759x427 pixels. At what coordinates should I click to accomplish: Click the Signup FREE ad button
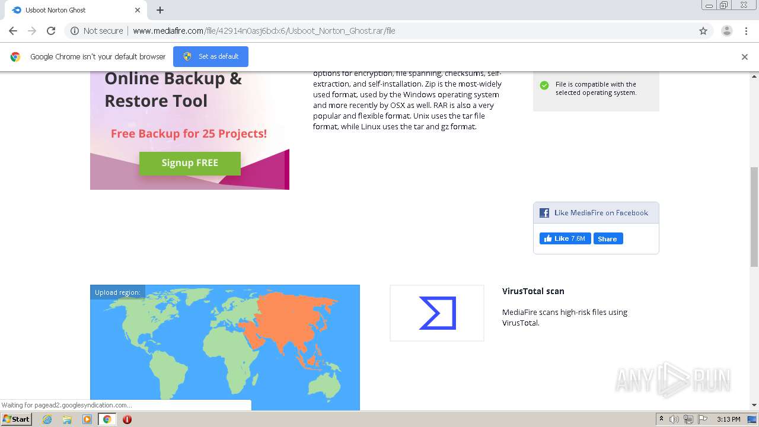click(x=190, y=163)
